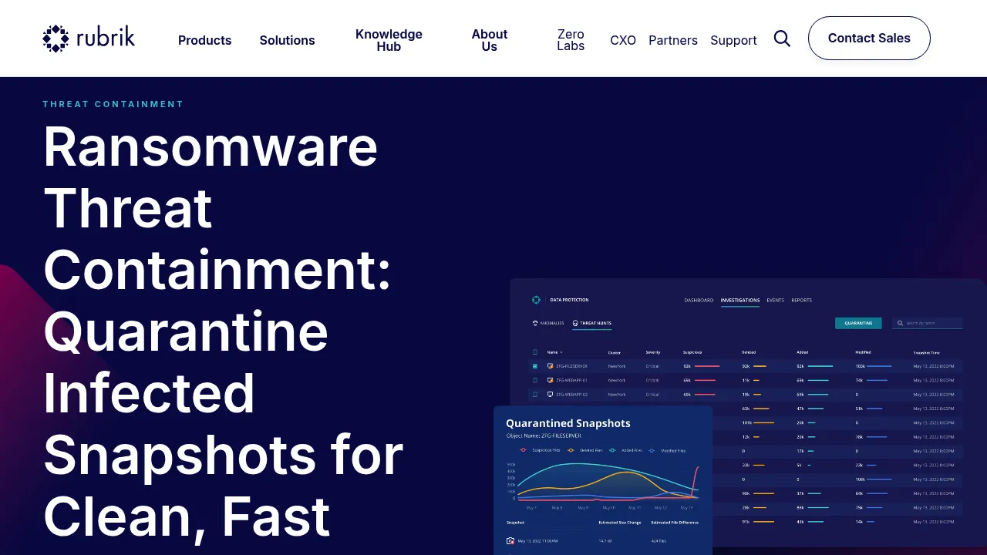Open the About Us menu

click(x=490, y=40)
